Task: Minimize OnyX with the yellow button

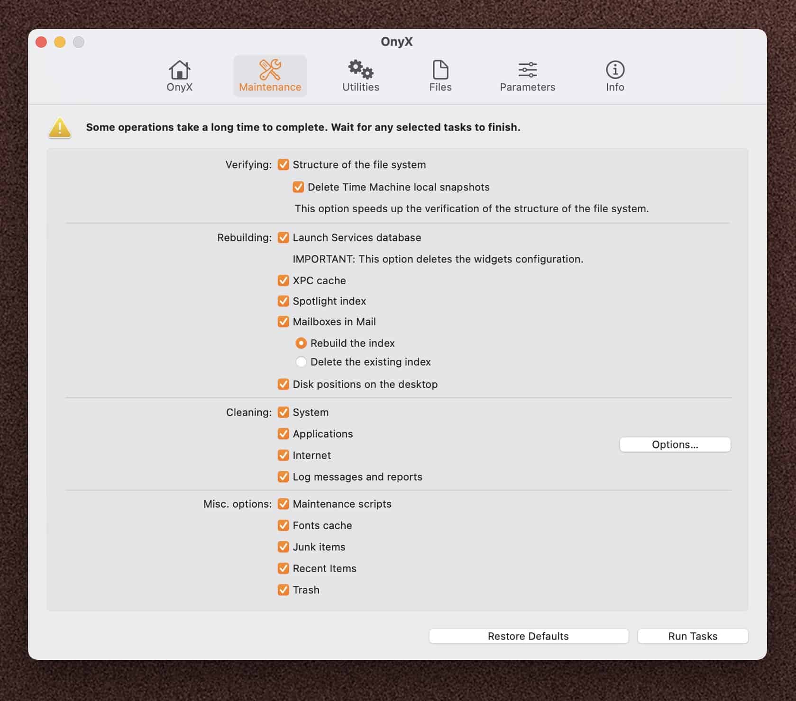Action: [60, 42]
